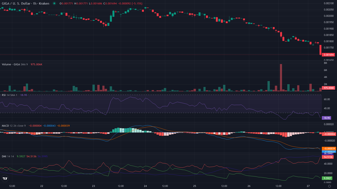Click the 0.002000 price scale label

click(x=328, y=16)
